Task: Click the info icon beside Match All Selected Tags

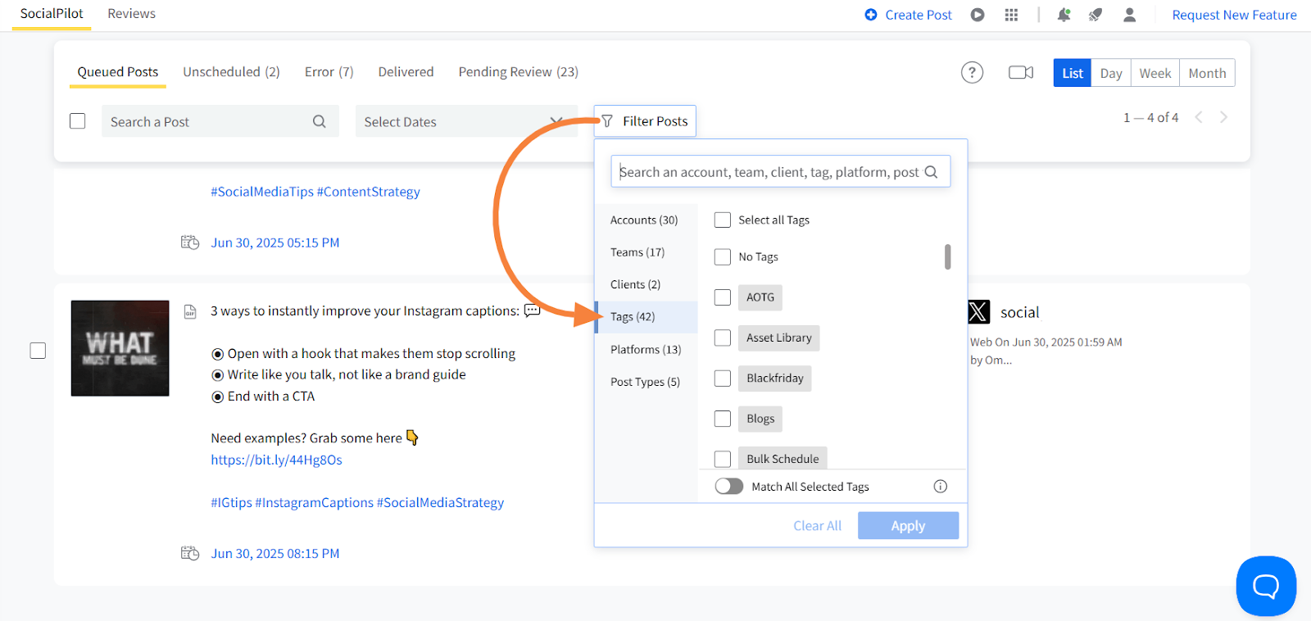Action: click(941, 487)
